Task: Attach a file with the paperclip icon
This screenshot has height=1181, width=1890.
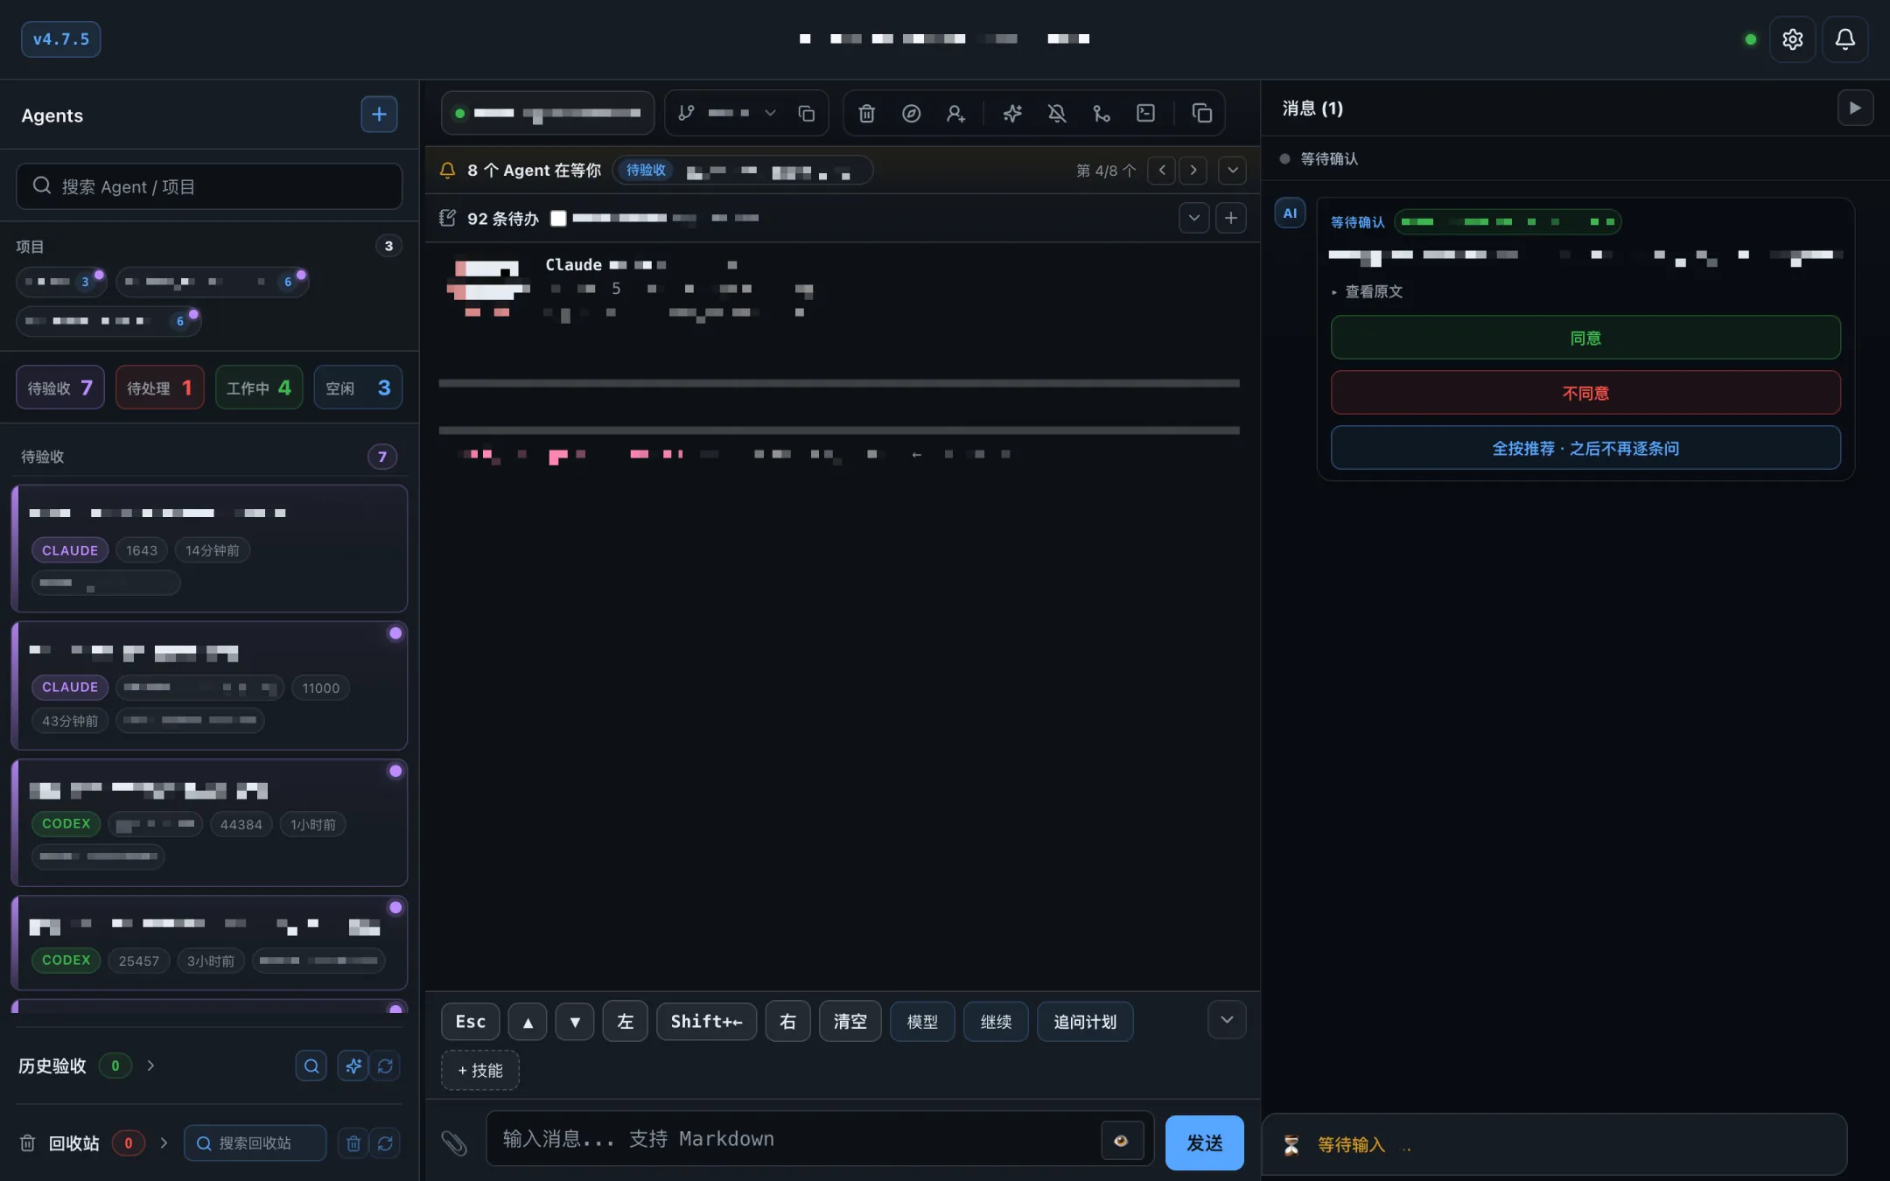Action: pyautogui.click(x=453, y=1143)
